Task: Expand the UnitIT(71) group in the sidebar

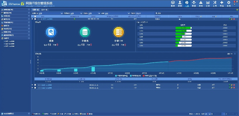Action: (x=29, y=29)
